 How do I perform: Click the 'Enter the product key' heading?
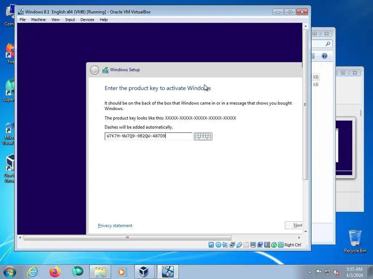pyautogui.click(x=157, y=88)
